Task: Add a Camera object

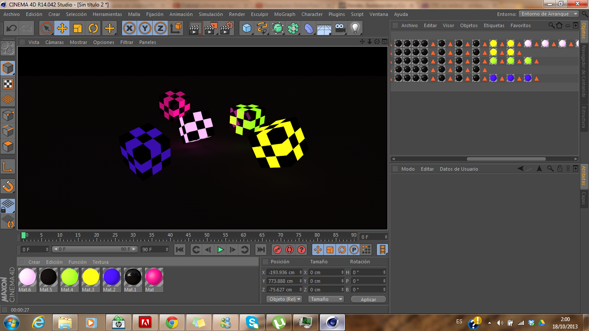Action: (340, 28)
